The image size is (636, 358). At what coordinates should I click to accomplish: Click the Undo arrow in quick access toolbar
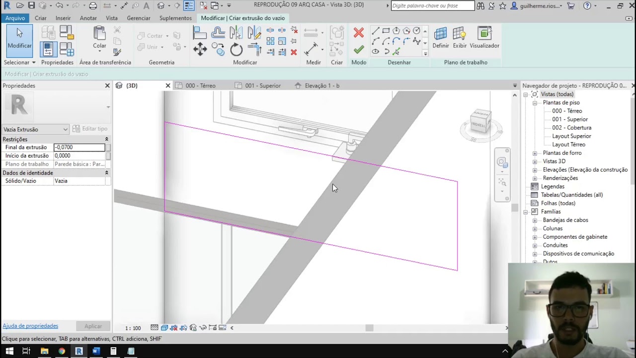(59, 5)
